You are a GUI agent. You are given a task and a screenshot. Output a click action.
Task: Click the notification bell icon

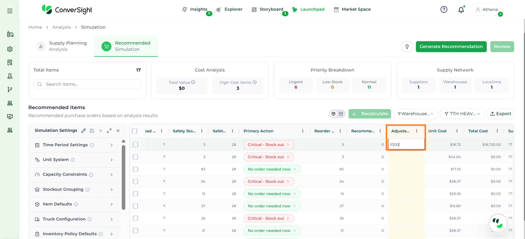(x=461, y=10)
